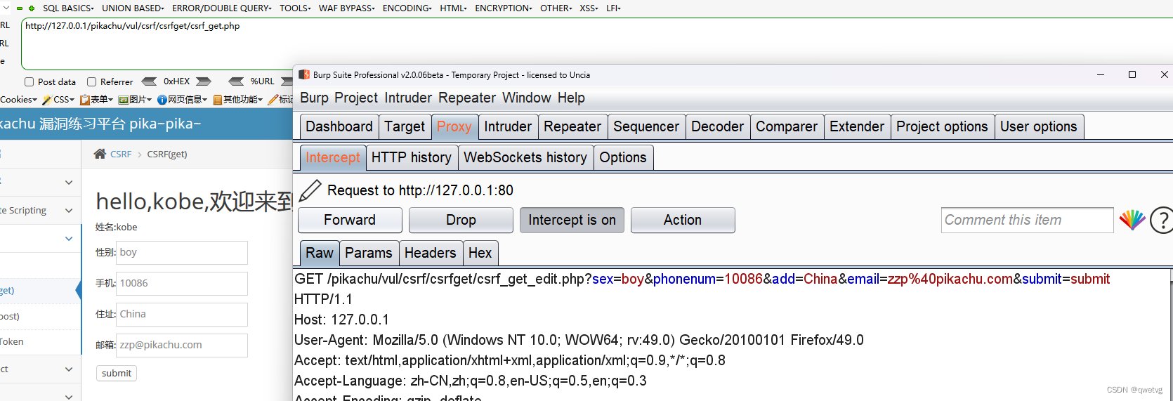The width and height of the screenshot is (1173, 401).
Task: Open the Burp menu in menu bar
Action: coord(314,98)
